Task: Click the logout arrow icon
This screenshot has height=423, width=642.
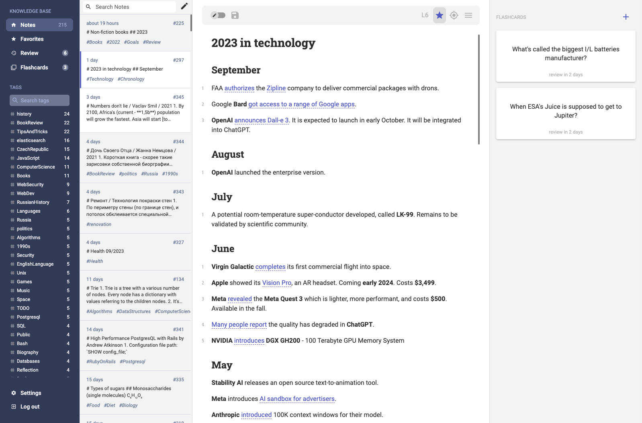Action: point(14,407)
